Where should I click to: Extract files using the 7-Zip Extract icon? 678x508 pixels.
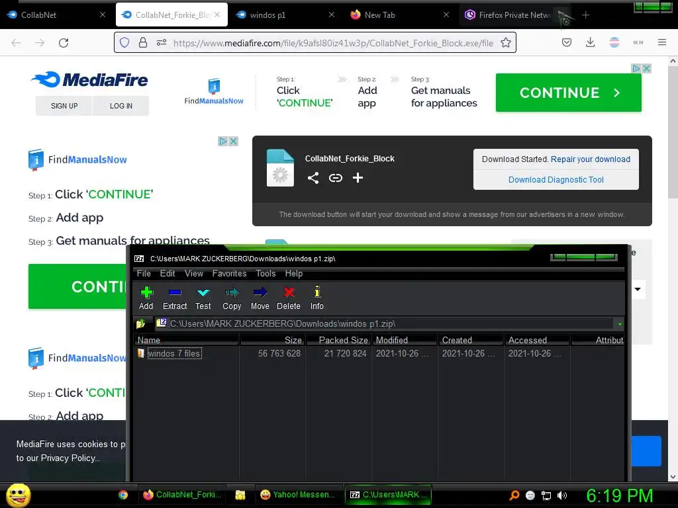tap(175, 298)
